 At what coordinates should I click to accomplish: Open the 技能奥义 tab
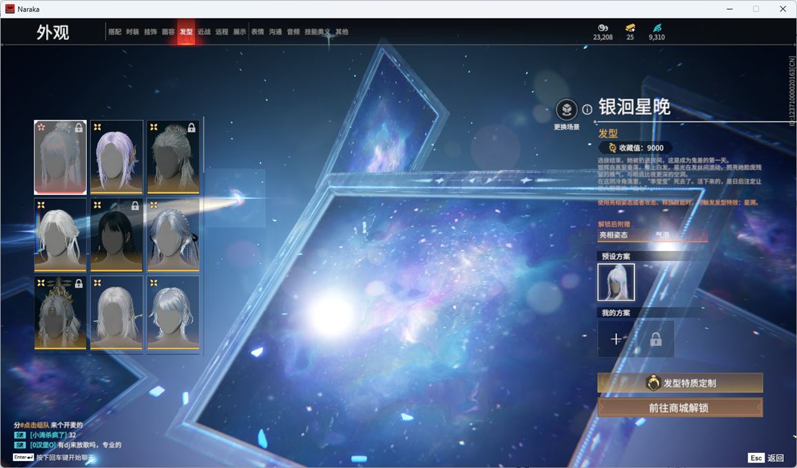click(x=317, y=32)
